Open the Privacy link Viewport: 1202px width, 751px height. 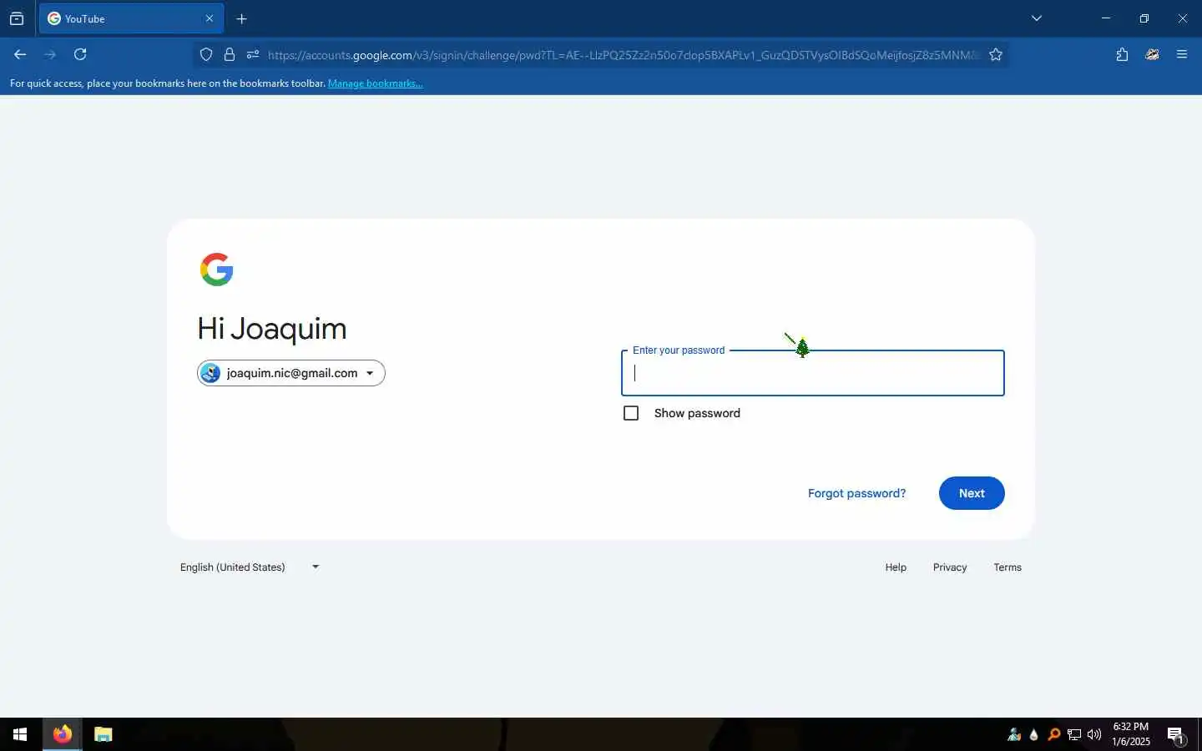(950, 567)
